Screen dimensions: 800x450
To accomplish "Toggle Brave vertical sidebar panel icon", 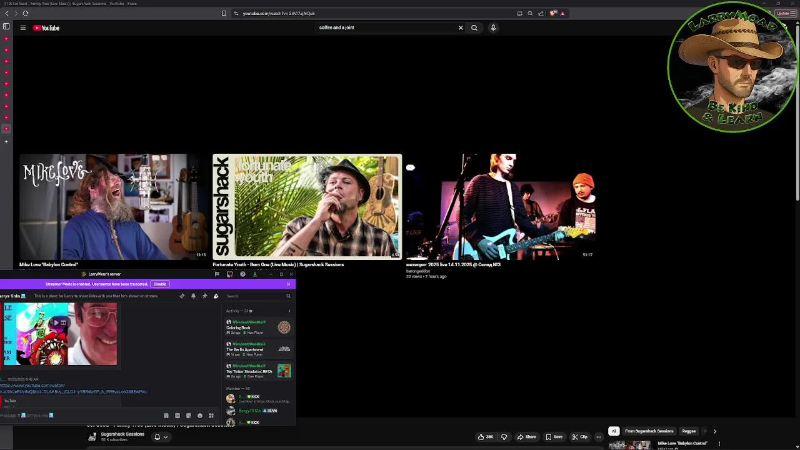I will pyautogui.click(x=6, y=26).
